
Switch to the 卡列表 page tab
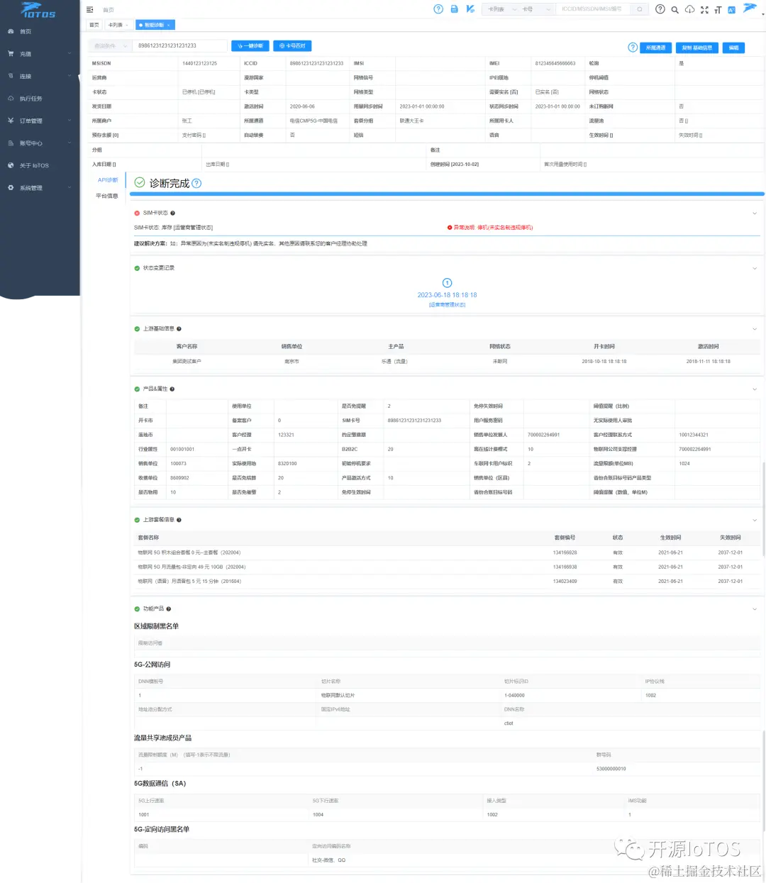pos(118,25)
